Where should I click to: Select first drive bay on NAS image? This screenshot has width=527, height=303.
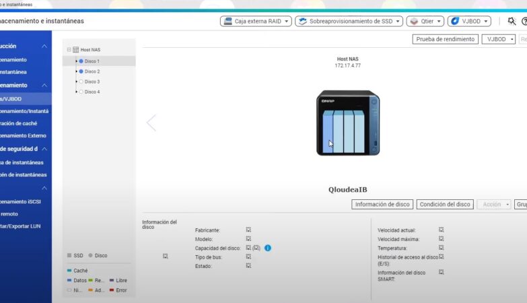click(x=328, y=132)
